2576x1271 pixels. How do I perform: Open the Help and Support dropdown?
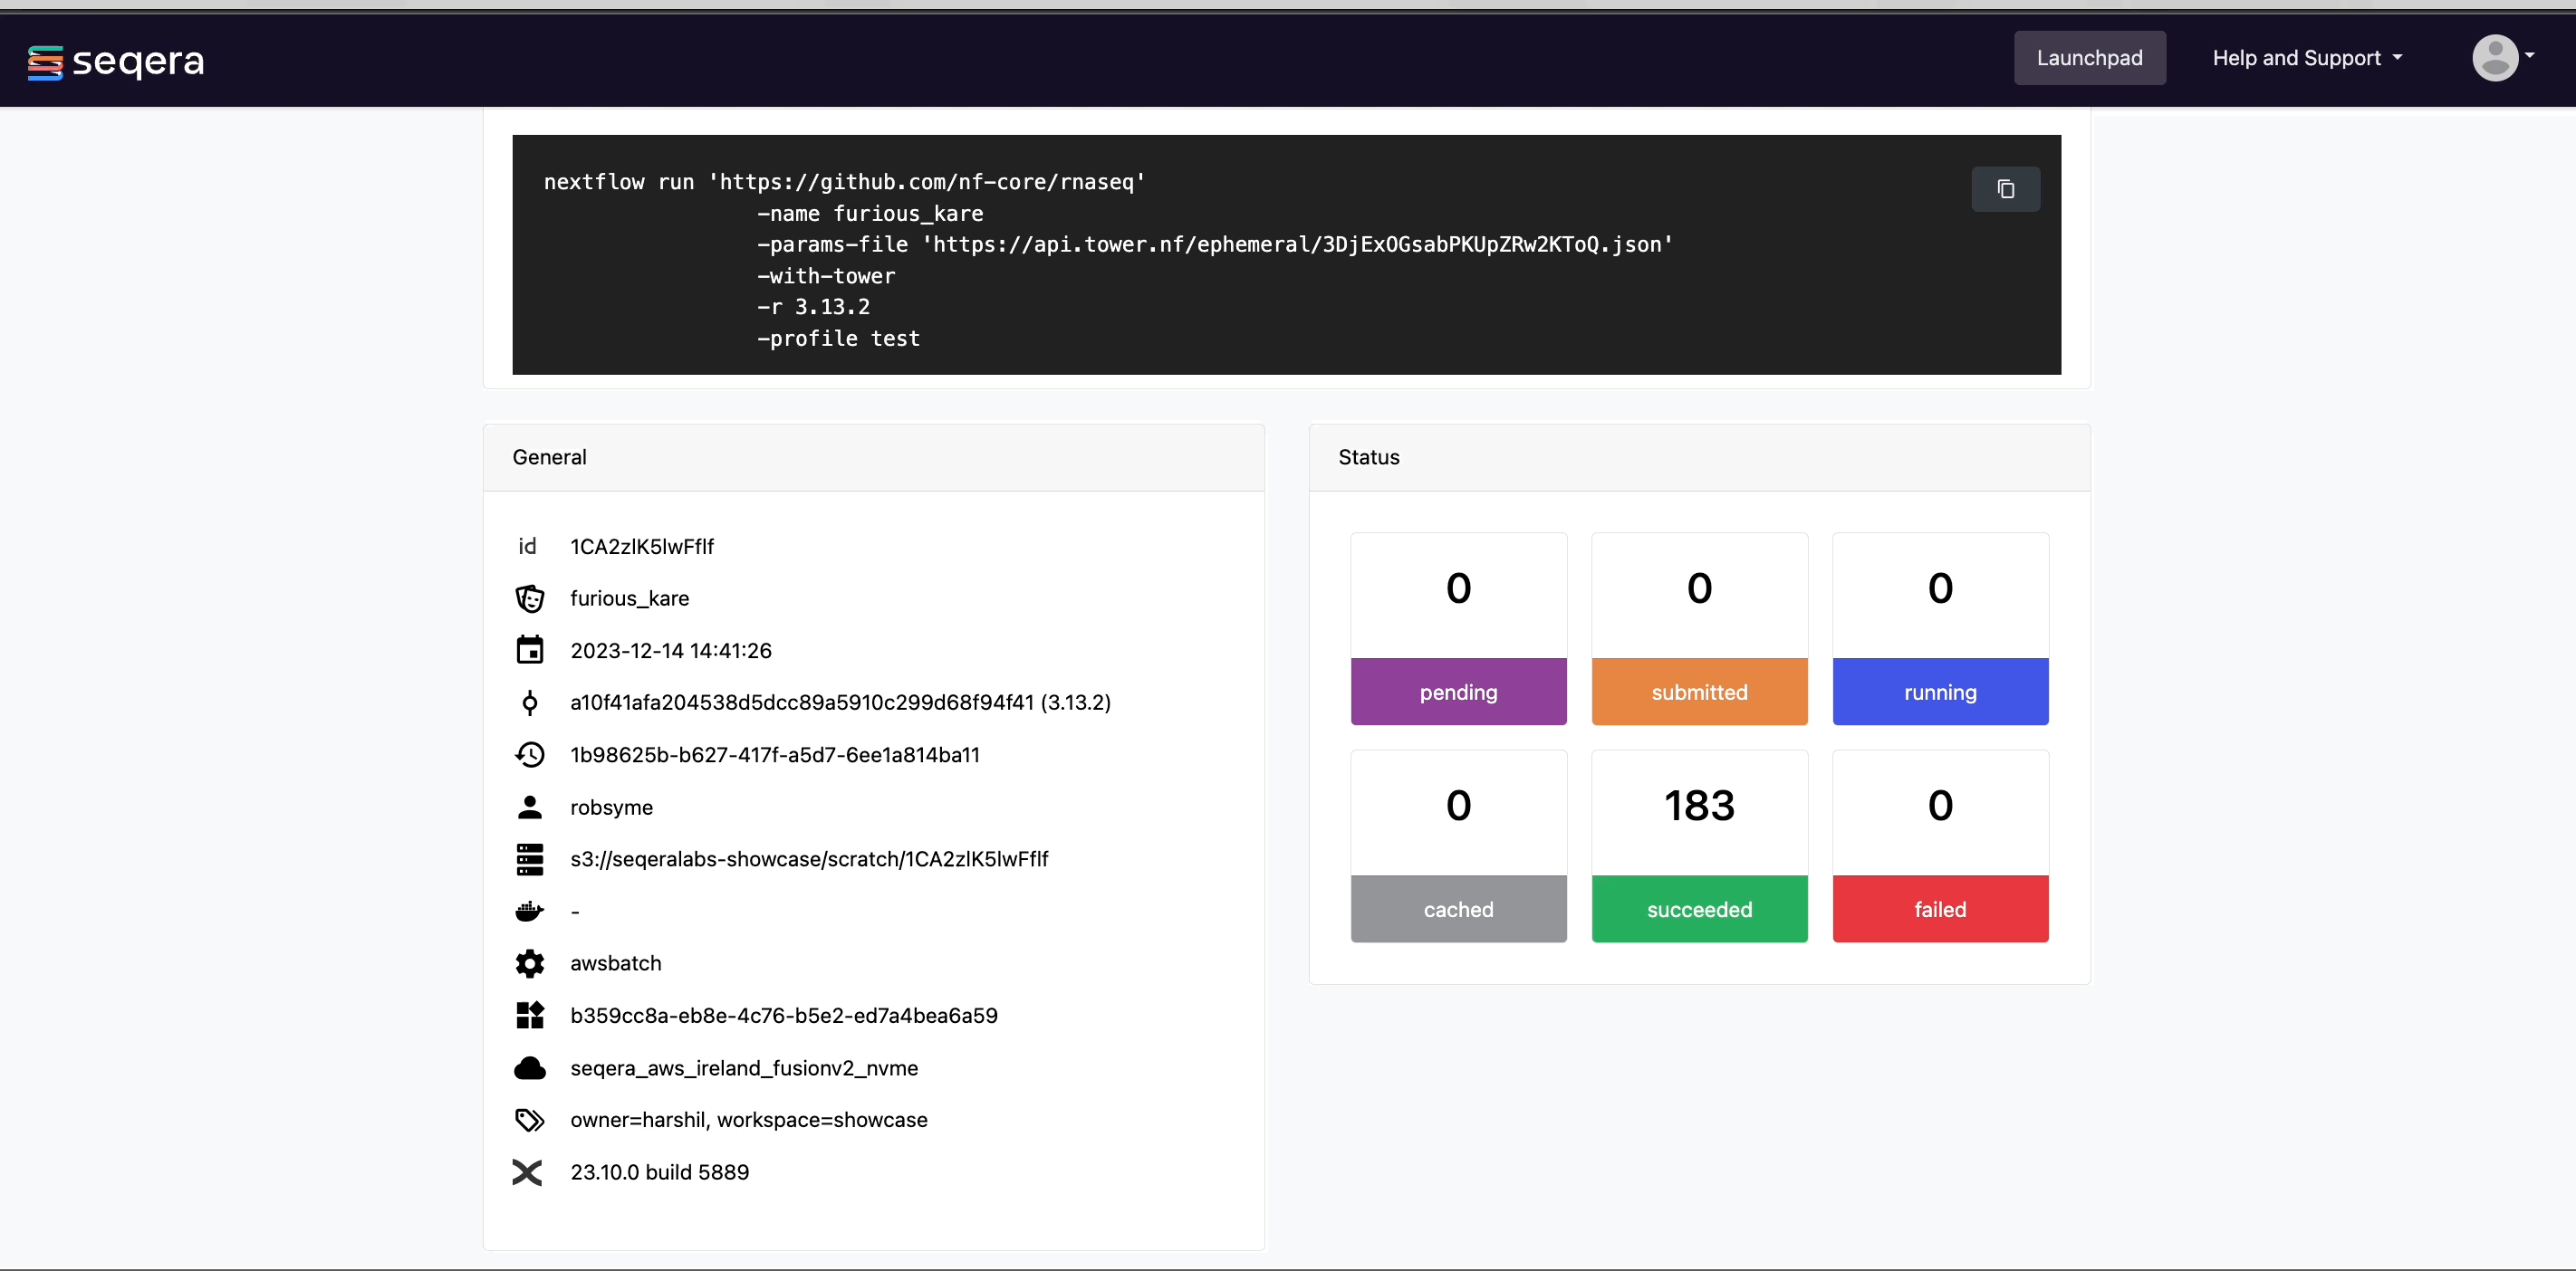[2306, 58]
